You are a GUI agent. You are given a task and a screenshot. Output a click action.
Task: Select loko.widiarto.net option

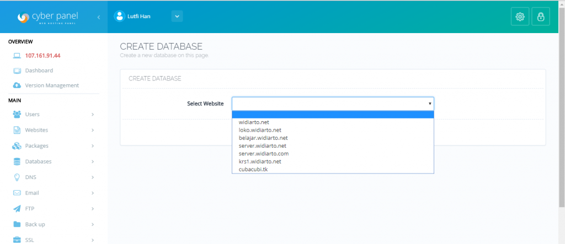[333, 130]
